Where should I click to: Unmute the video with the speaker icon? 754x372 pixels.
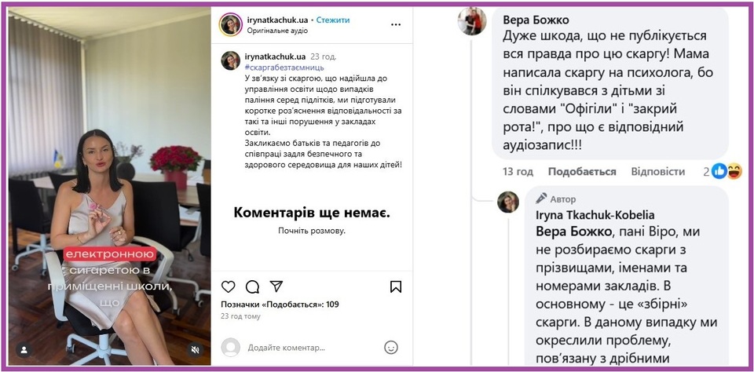pos(196,350)
